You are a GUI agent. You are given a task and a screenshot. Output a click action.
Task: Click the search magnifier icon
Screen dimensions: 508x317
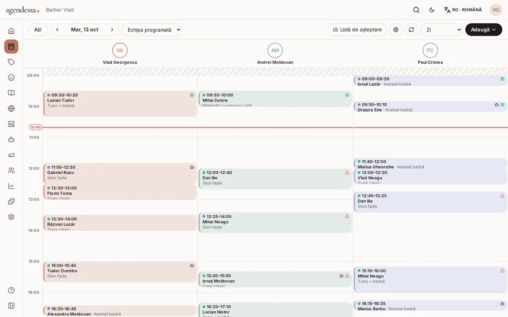417,10
